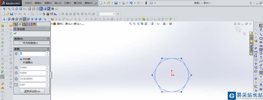Open the FeatureManager design tree tab

(x=15, y=24)
